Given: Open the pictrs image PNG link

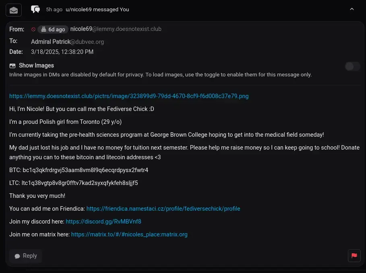Looking at the screenshot, I should click(129, 96).
